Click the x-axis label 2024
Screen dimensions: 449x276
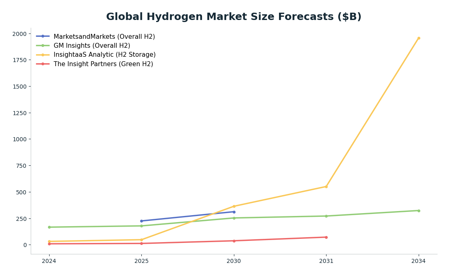(49, 261)
